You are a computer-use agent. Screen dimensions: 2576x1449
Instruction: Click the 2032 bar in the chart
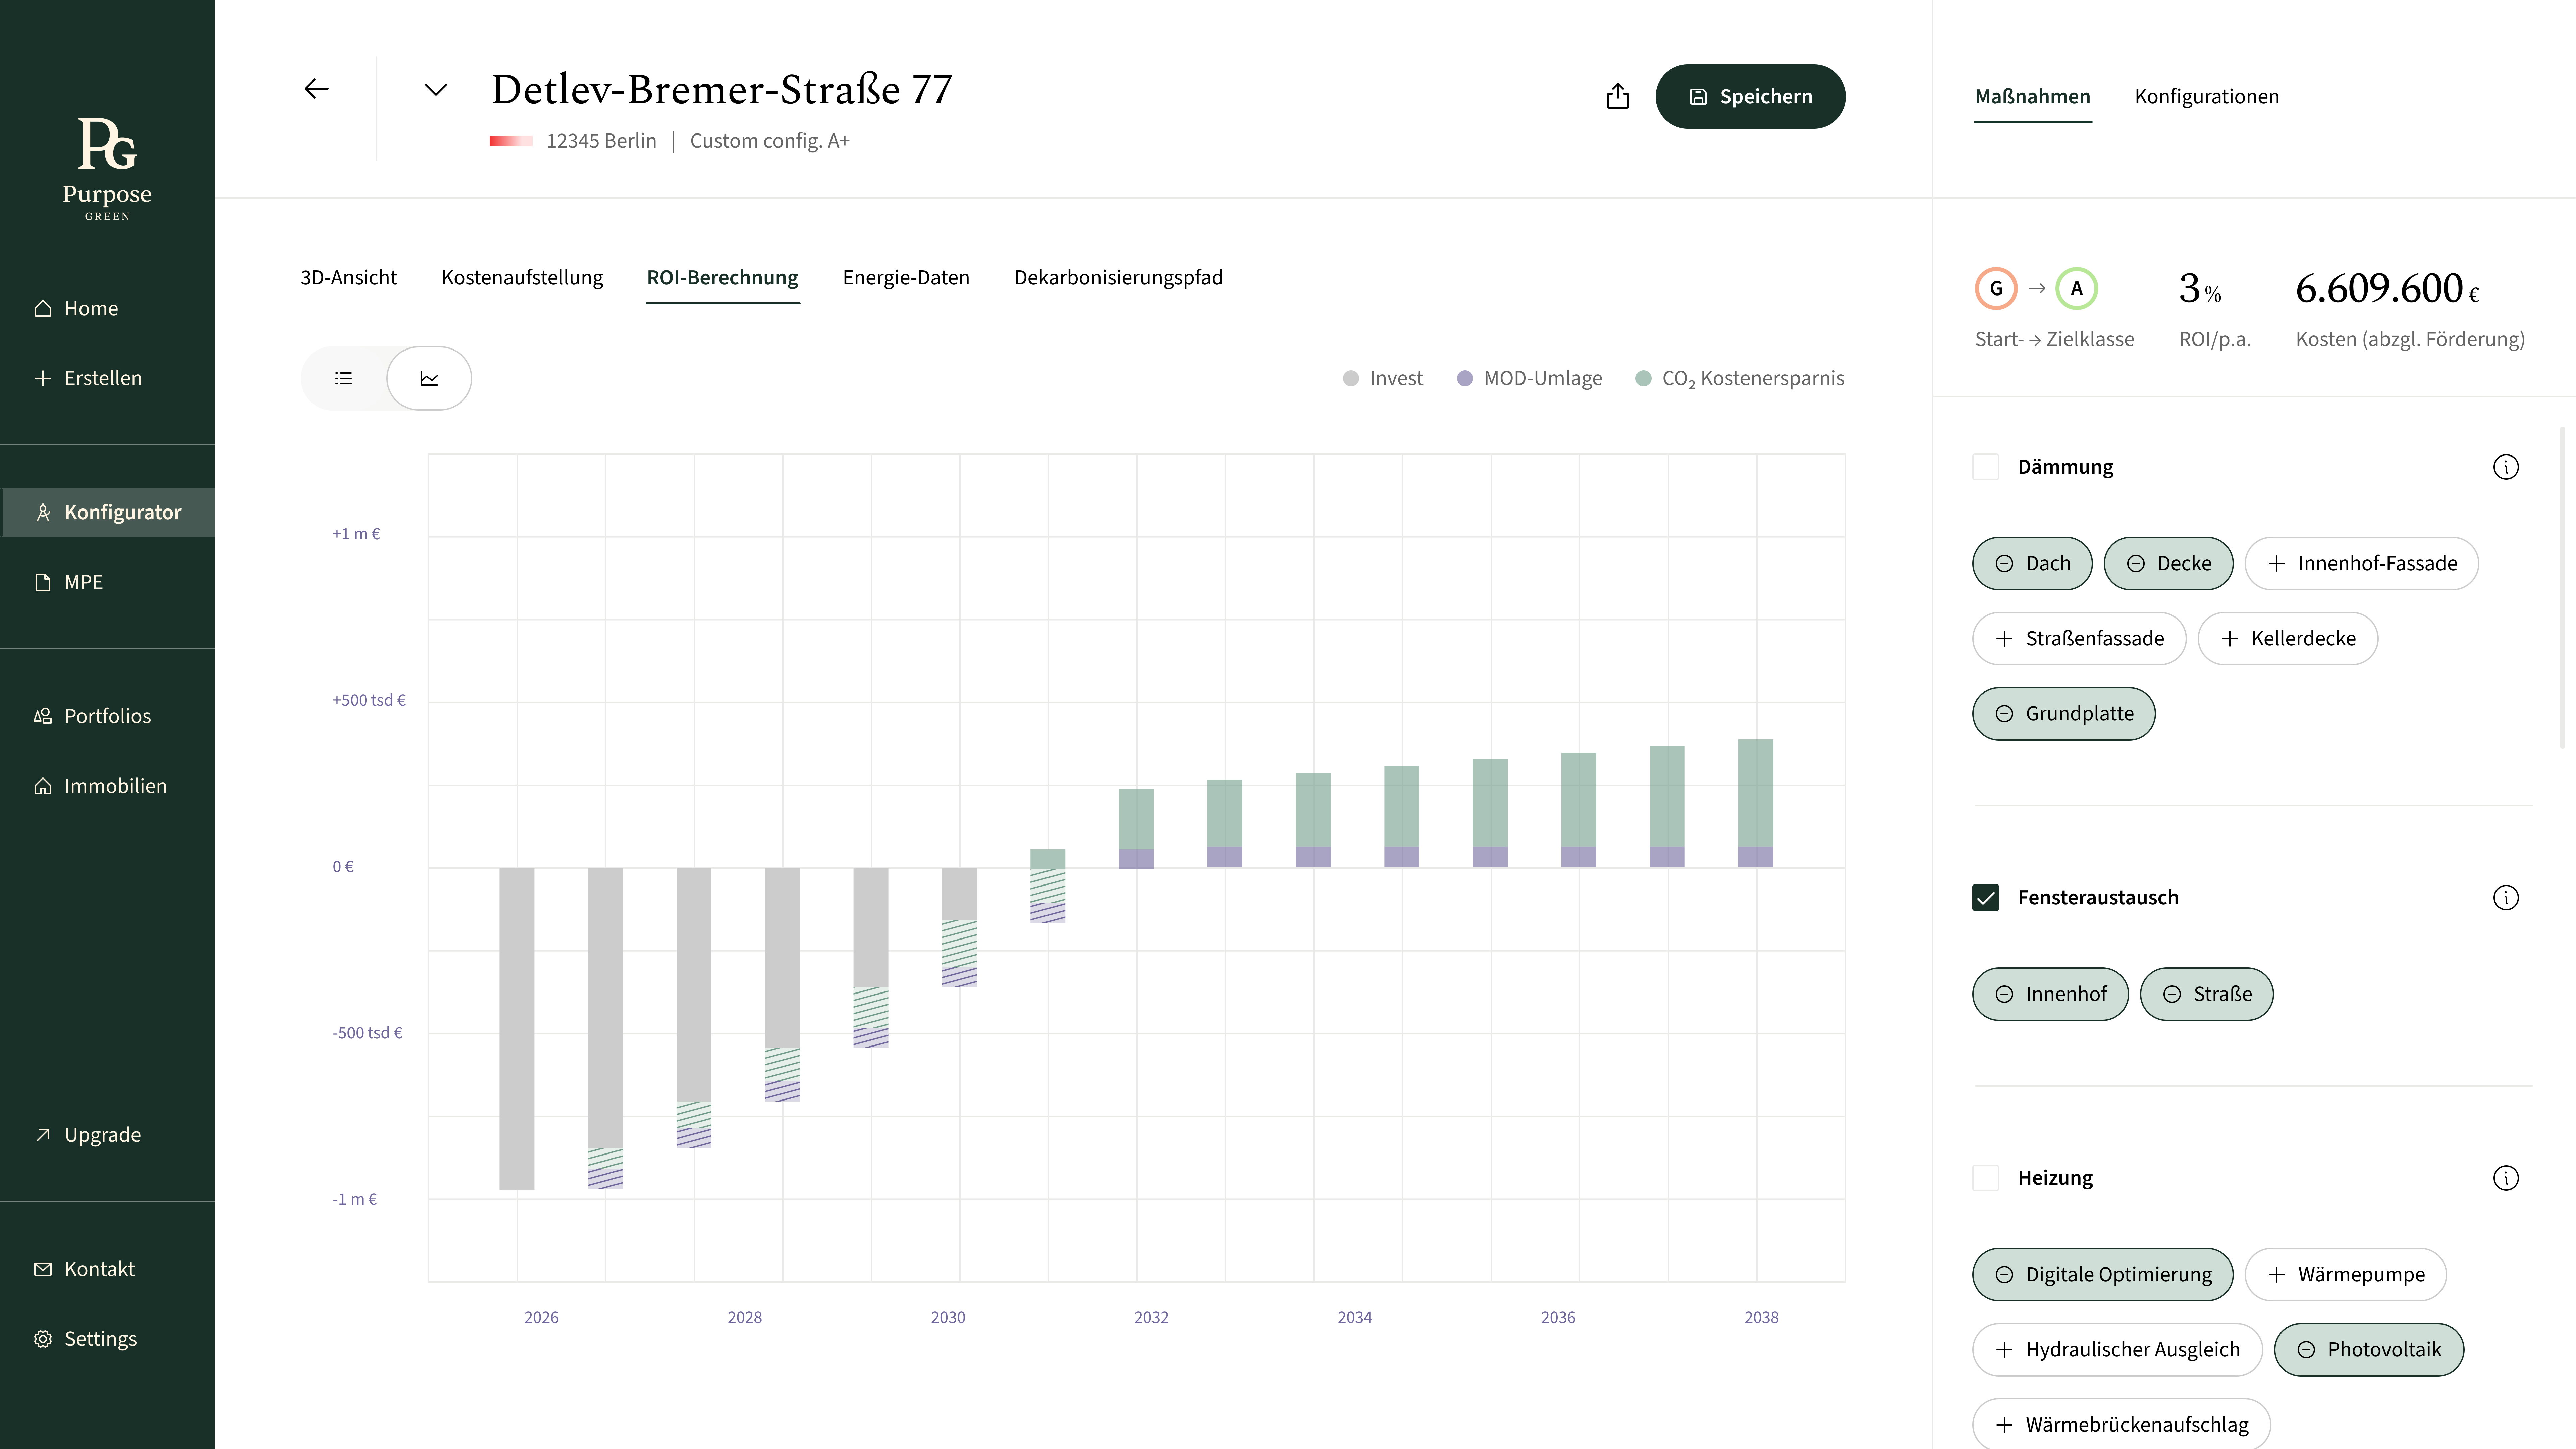click(1136, 829)
